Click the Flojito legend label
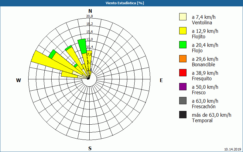Screen dimensions: 243x152 coord(199,36)
